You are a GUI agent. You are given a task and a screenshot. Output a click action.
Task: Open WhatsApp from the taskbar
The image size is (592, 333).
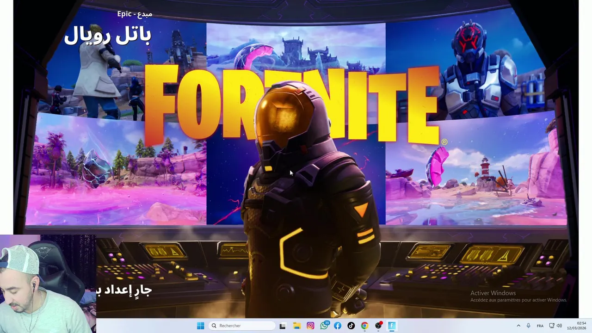(324, 326)
